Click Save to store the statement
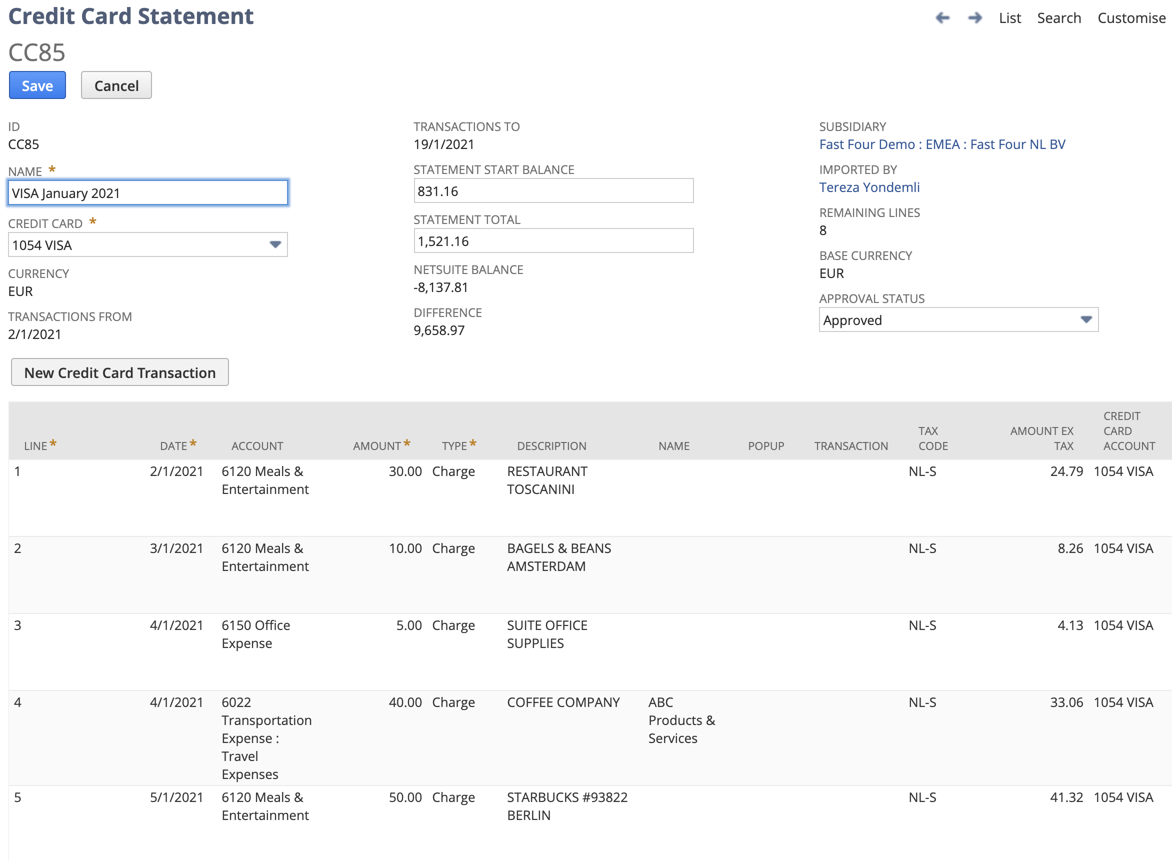Viewport: 1172px width, 860px height. pyautogui.click(x=37, y=85)
